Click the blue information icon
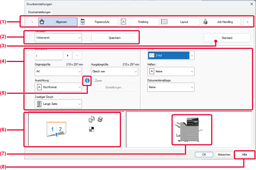The image size is (256, 170). 87,80
